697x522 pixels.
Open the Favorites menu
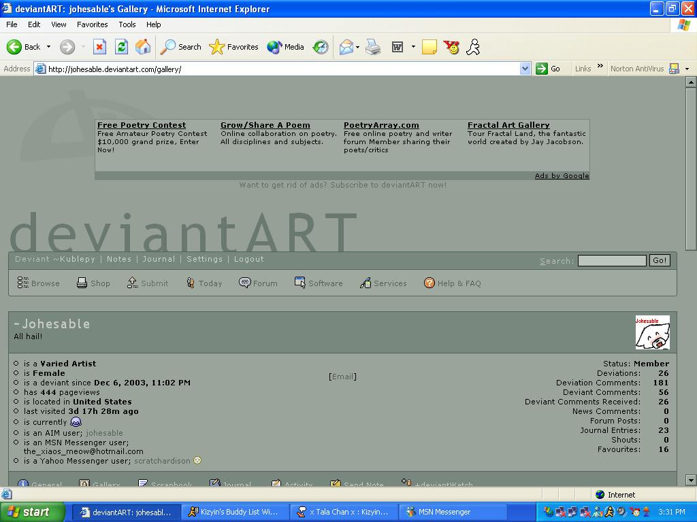(92, 24)
